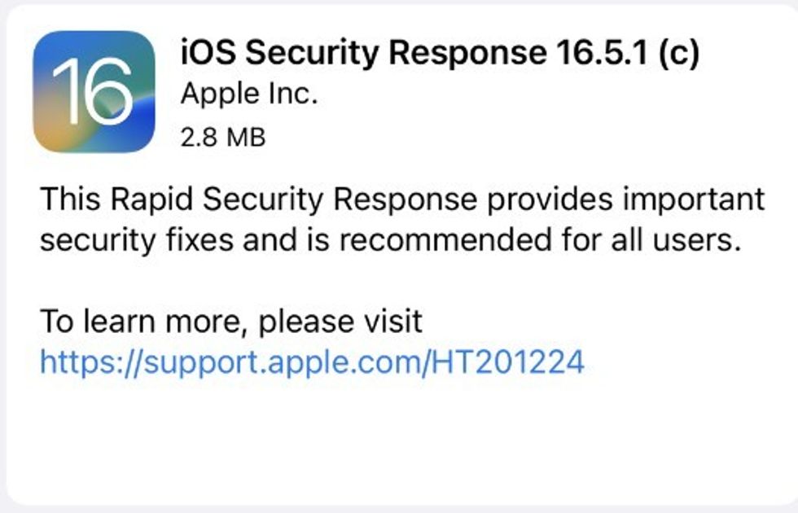798x513 pixels.
Task: Click the words 'security fixes' in description
Action: click(x=133, y=240)
